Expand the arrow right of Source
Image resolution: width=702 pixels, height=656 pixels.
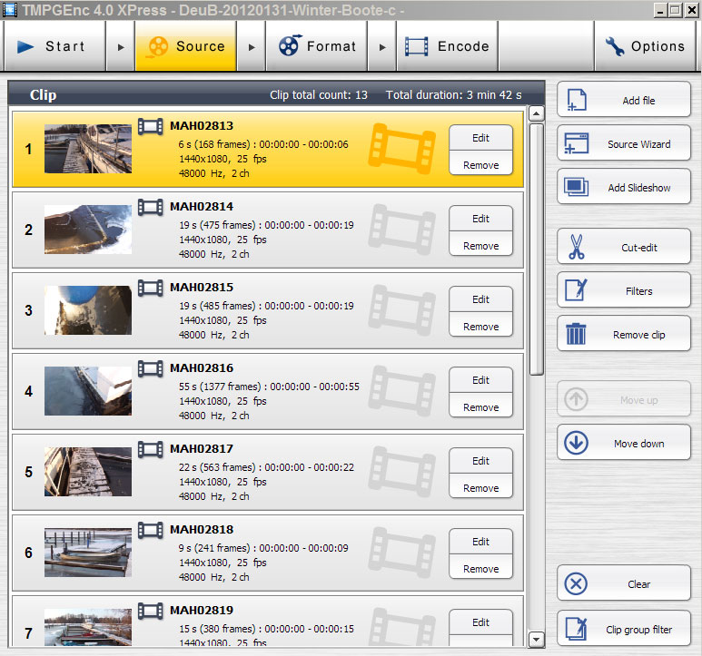pos(252,46)
